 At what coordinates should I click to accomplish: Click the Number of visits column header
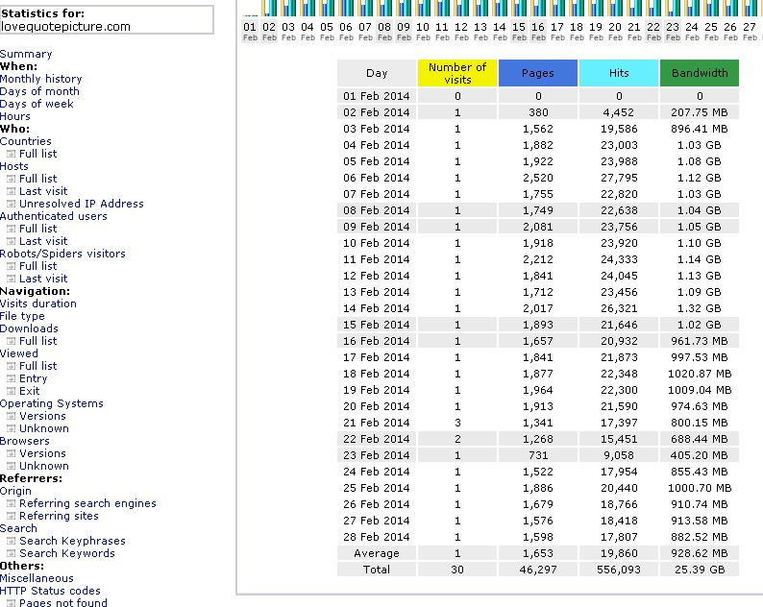pyautogui.click(x=457, y=73)
